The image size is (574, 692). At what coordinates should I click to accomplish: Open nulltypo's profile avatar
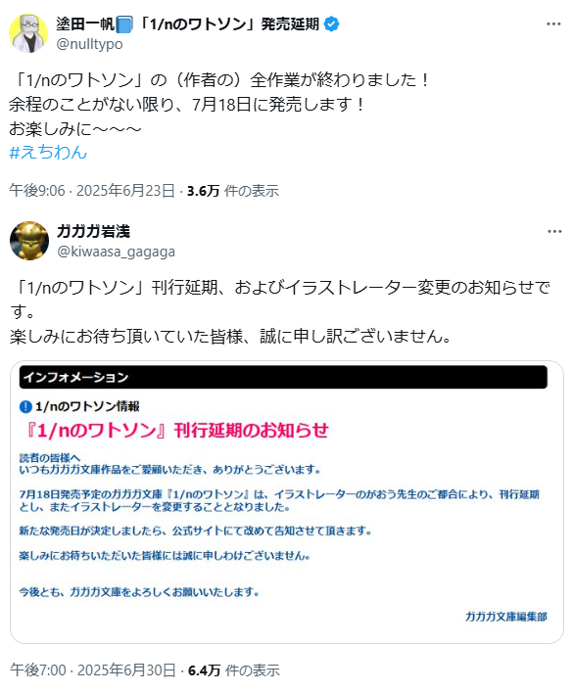click(x=28, y=33)
